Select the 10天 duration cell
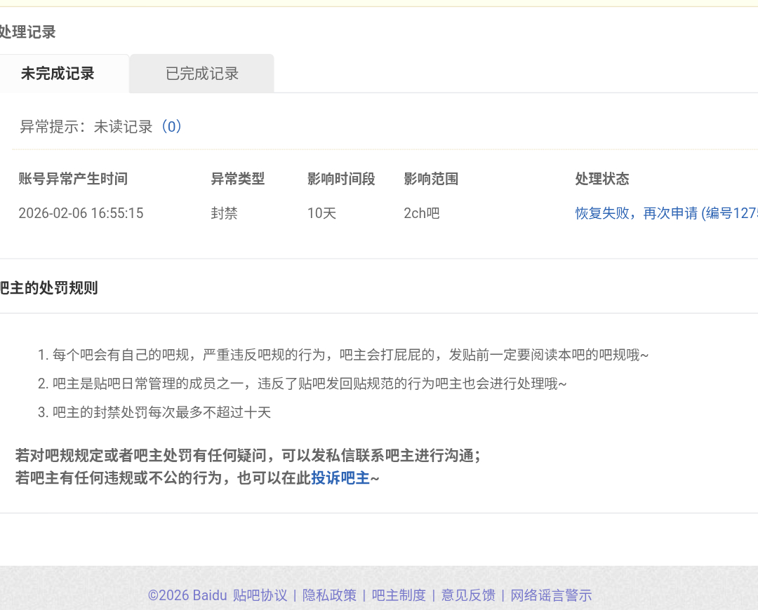This screenshot has width=758, height=610. (321, 213)
